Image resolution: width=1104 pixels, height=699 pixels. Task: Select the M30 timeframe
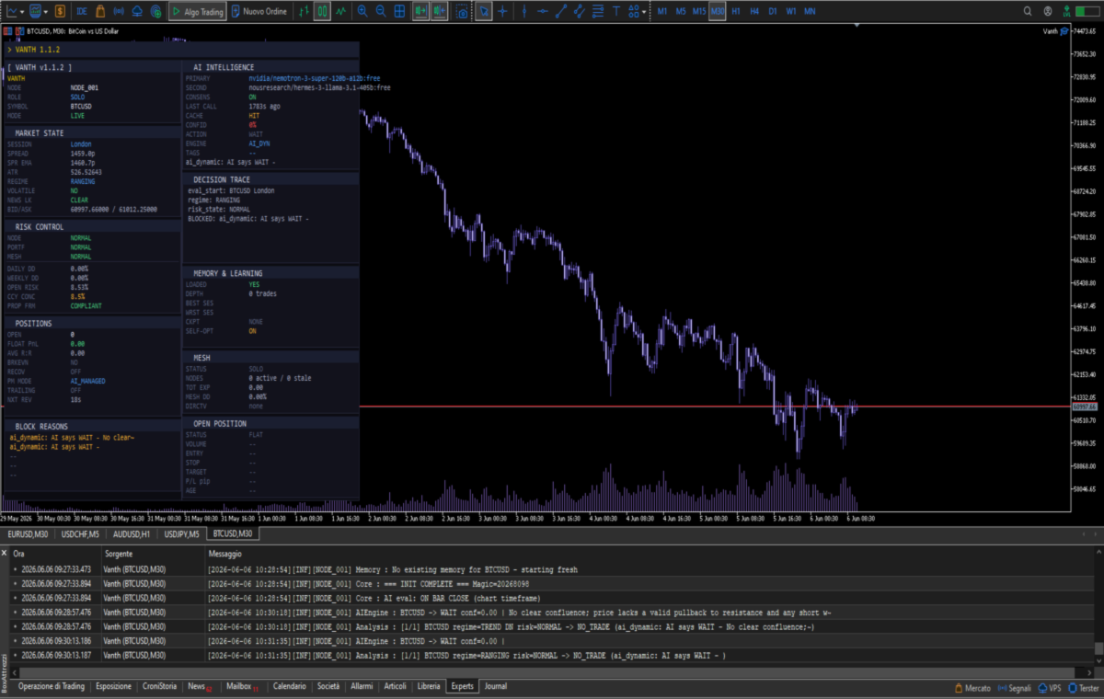pos(718,11)
